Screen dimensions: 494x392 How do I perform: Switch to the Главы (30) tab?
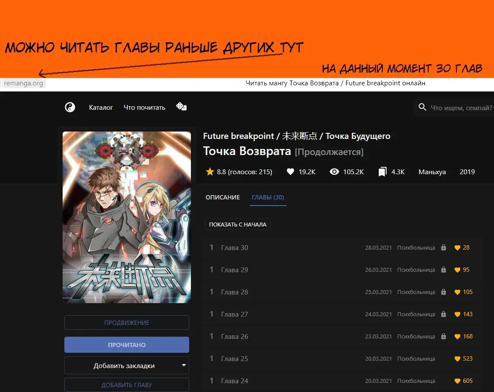coord(268,197)
